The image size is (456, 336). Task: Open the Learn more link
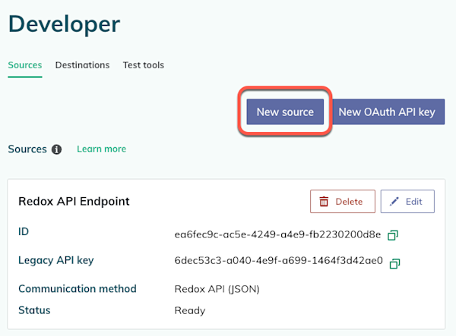coord(102,149)
